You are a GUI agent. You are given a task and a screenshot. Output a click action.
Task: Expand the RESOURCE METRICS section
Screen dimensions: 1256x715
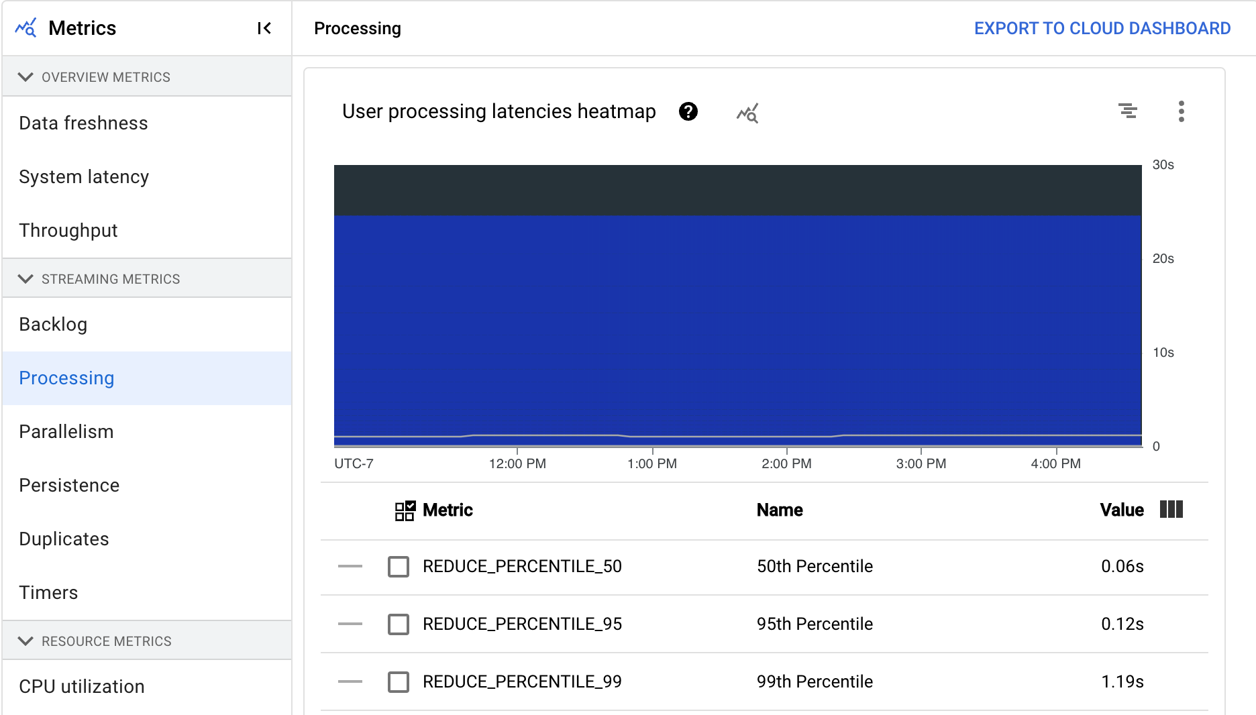tap(26, 641)
